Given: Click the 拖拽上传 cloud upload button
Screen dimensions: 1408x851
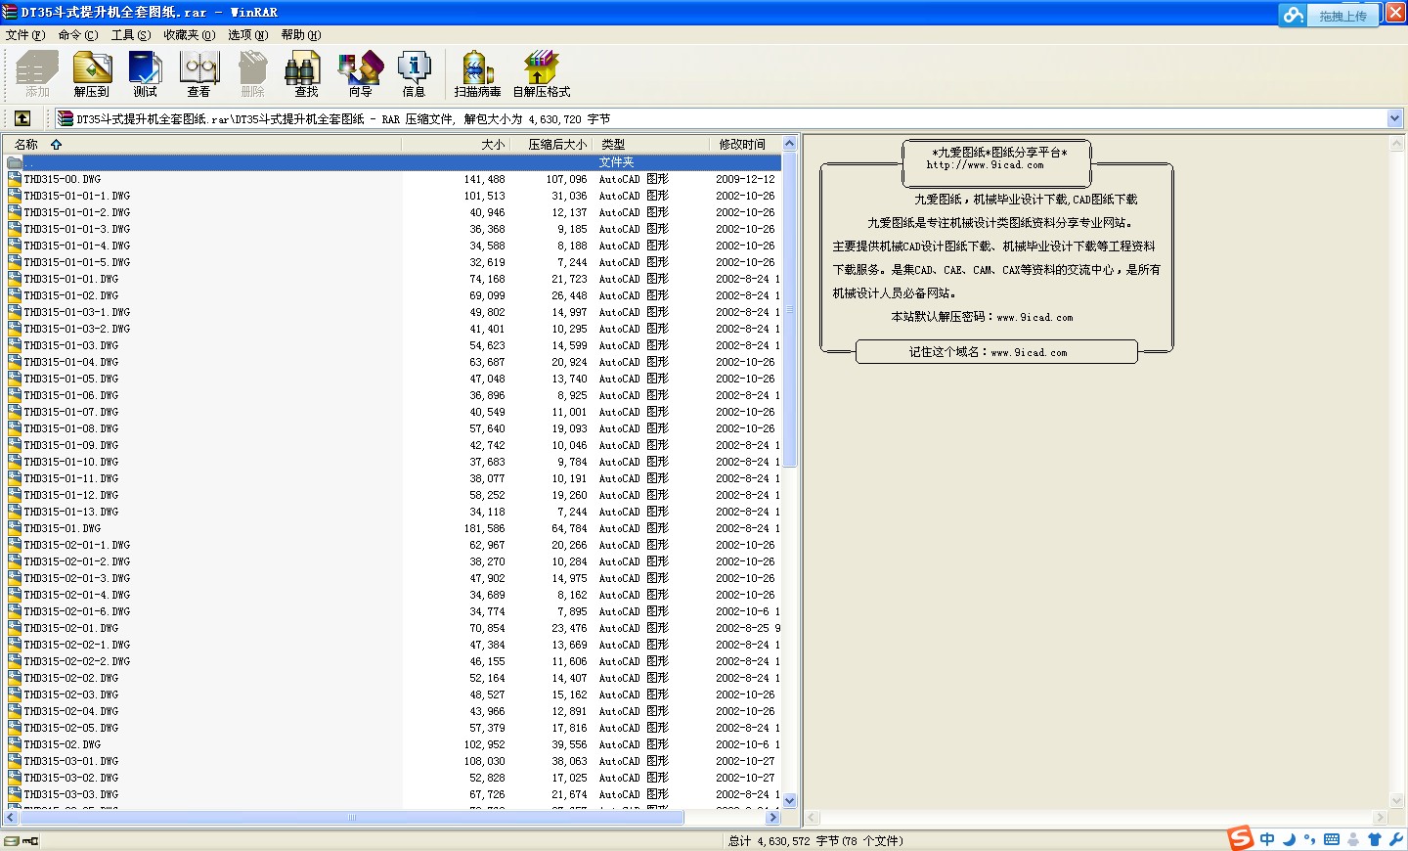Looking at the screenshot, I should (1331, 16).
